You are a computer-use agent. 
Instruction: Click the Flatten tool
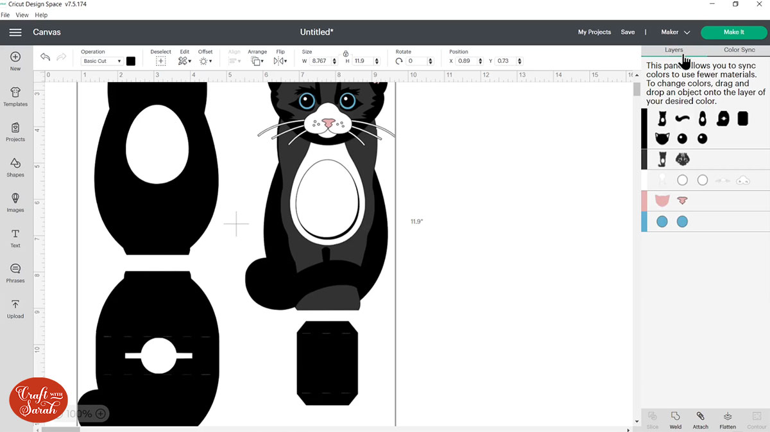[x=728, y=420]
